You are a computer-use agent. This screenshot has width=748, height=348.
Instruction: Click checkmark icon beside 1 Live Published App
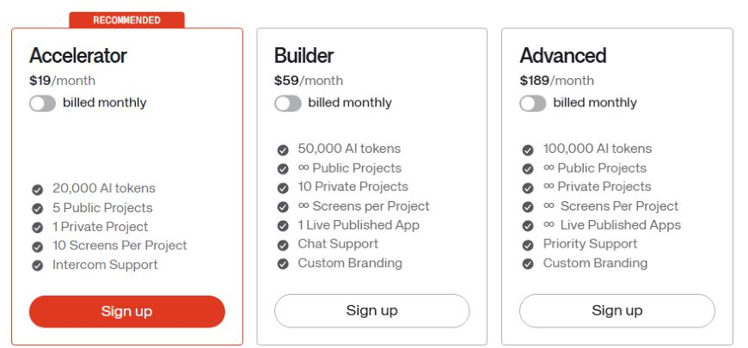pos(283,226)
